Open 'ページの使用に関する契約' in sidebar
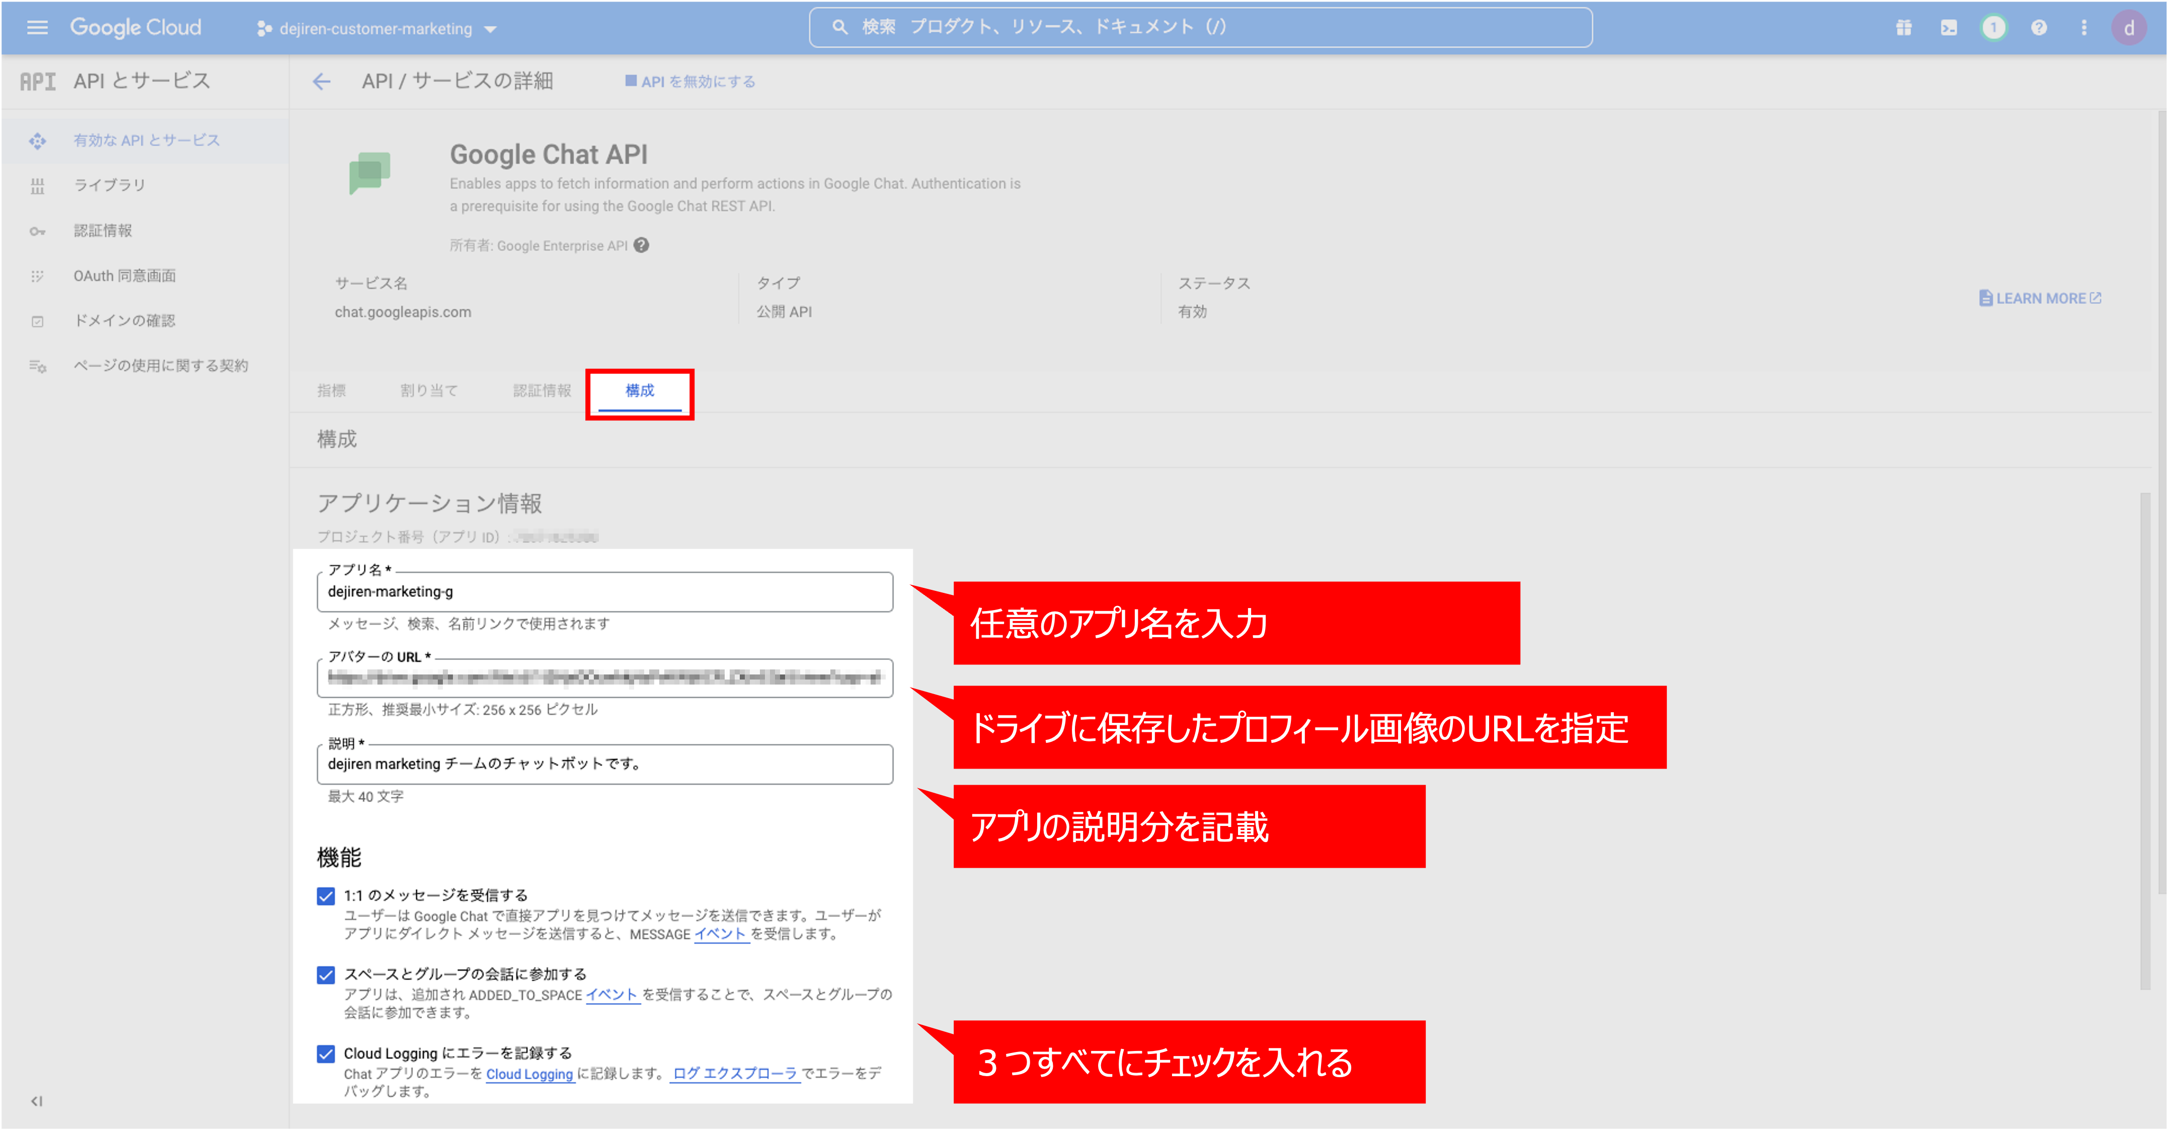 [145, 365]
